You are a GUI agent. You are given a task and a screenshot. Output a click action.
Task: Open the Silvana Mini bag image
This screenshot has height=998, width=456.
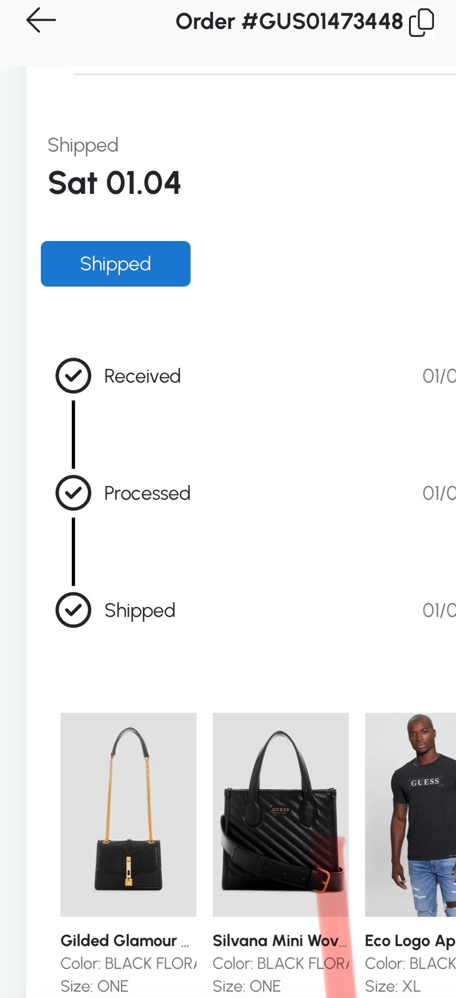coord(281,815)
